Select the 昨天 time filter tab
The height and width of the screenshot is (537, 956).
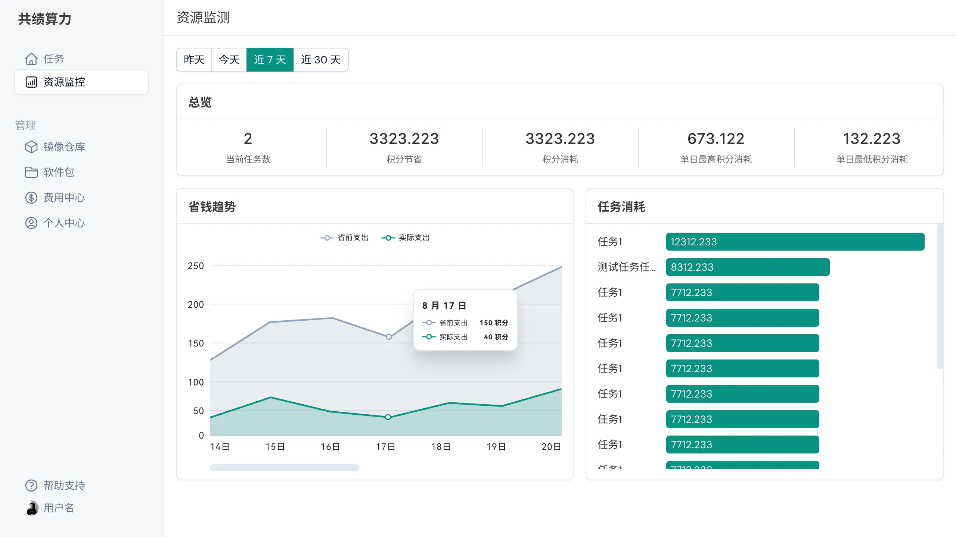click(194, 60)
